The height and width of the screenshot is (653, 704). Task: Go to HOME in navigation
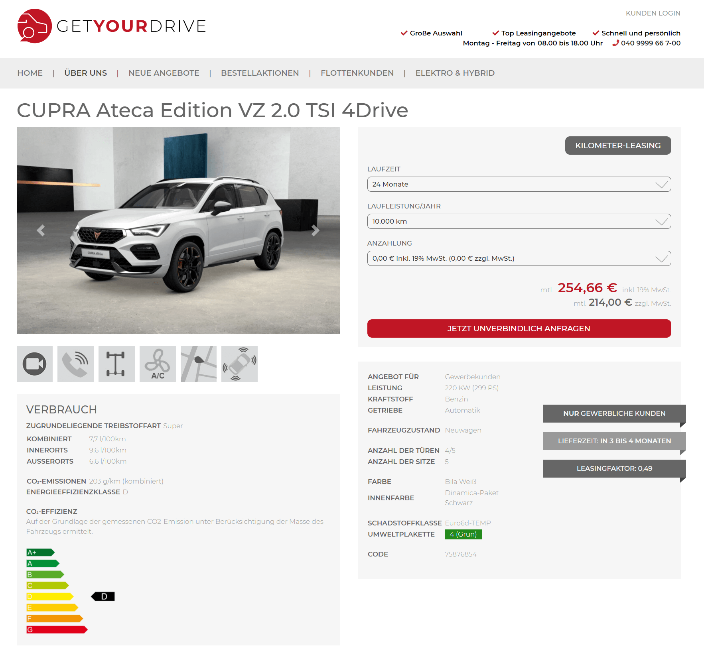point(30,73)
